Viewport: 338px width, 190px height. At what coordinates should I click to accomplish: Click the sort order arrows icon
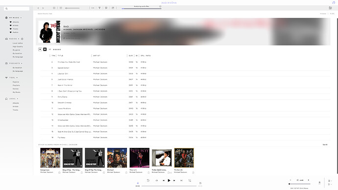(93, 8)
